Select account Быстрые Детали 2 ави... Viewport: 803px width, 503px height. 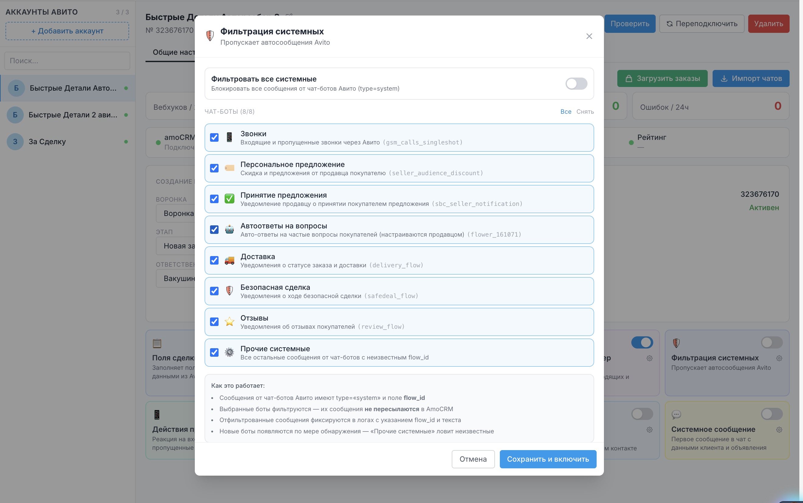[x=68, y=115]
